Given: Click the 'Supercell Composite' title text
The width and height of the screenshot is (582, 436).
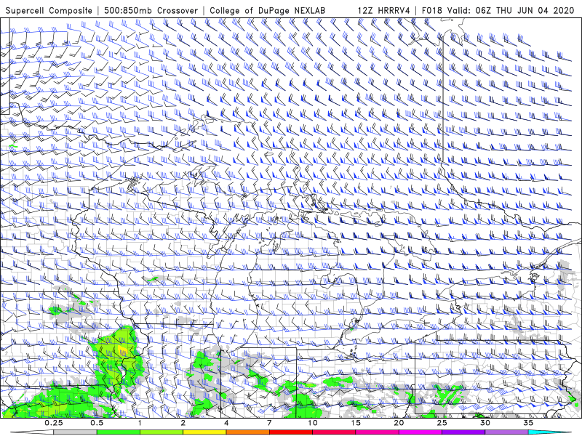Looking at the screenshot, I should (49, 11).
